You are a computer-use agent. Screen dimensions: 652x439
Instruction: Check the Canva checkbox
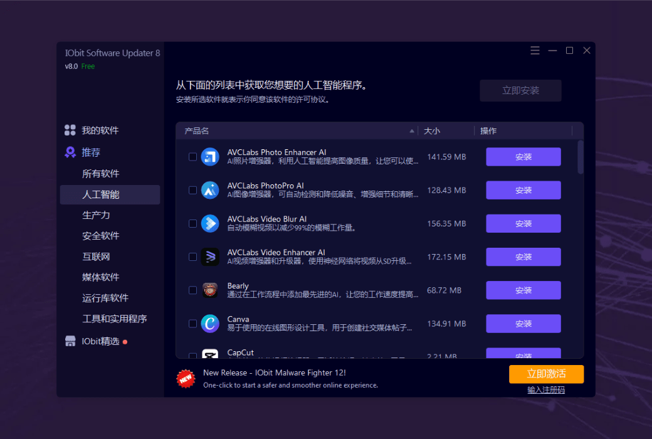[x=192, y=324]
